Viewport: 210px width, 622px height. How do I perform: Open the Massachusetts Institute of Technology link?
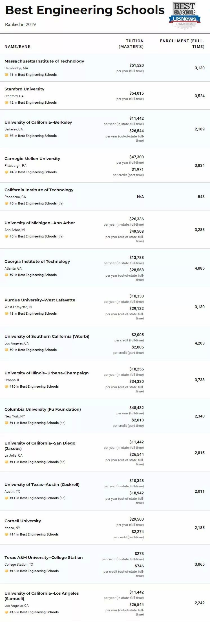(44, 61)
